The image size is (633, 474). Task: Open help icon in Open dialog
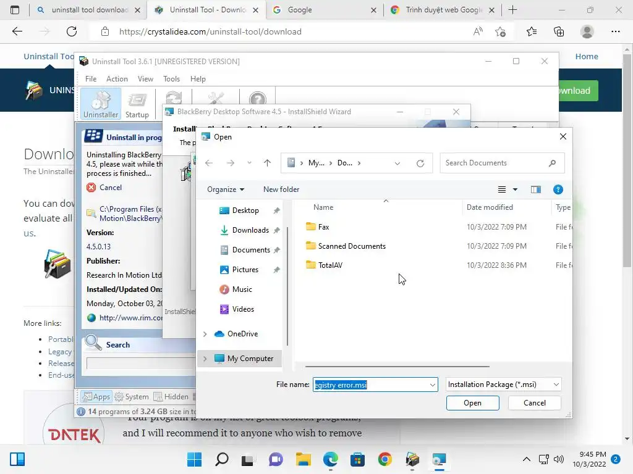tap(558, 189)
